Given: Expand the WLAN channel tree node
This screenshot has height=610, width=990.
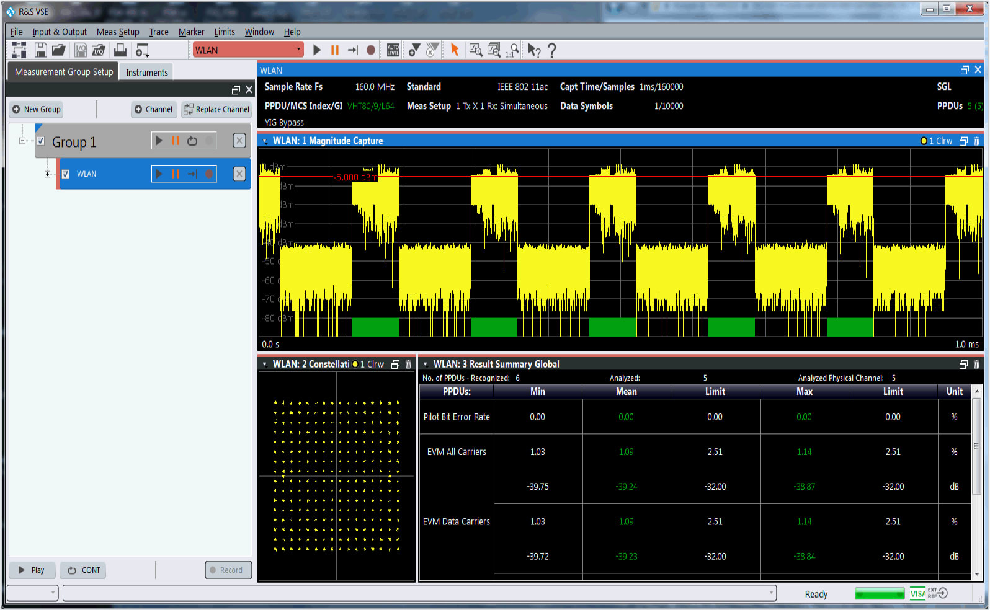Looking at the screenshot, I should point(47,174).
